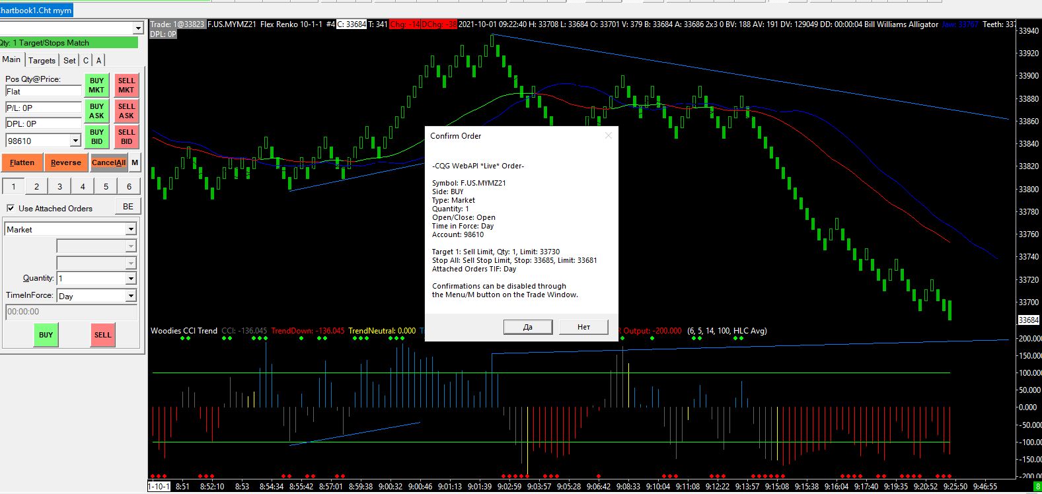
Task: Click the SELL ASK button
Action: (126, 111)
